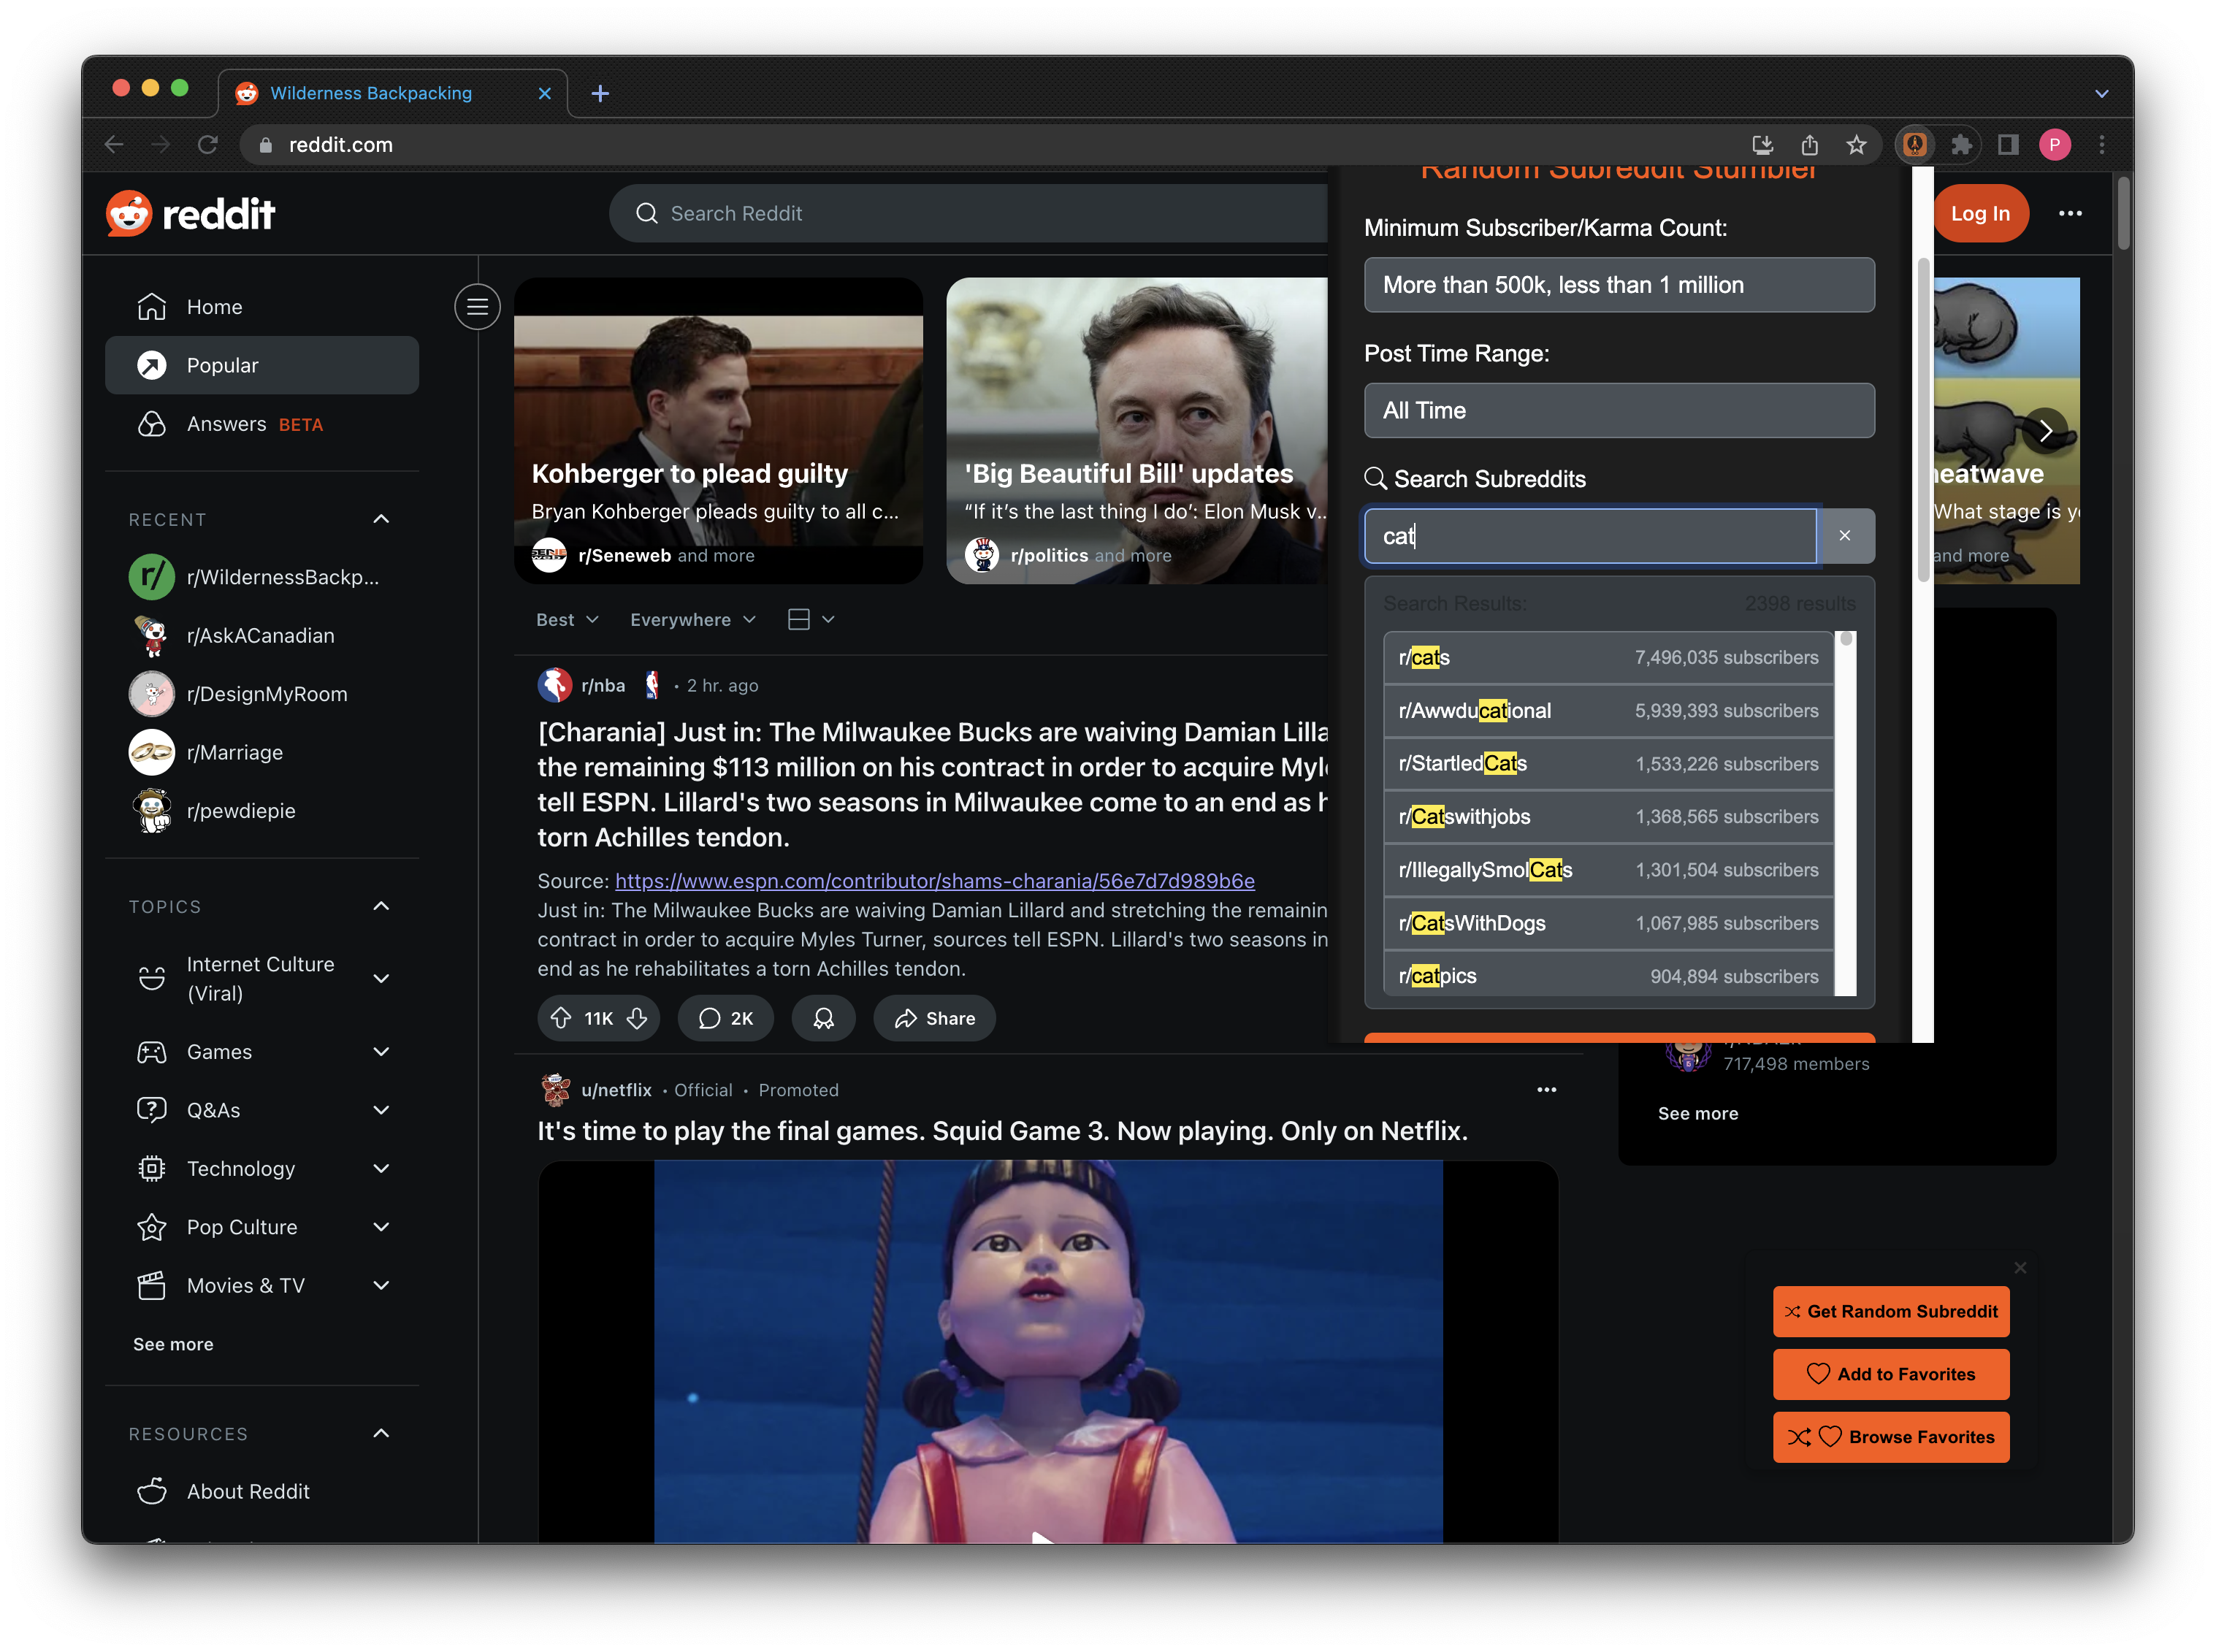
Task: Share the Milwaukee Bucks post
Action: click(934, 1018)
